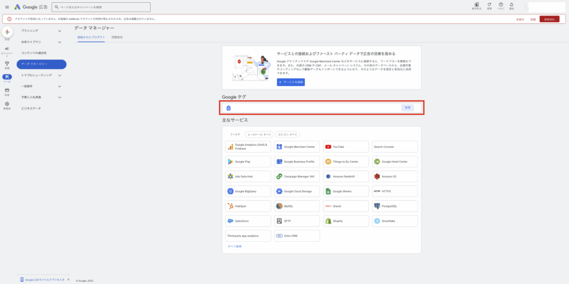Screen dimensions: 569x284
Task: Select the Snowflake card
Action: (x=395, y=221)
